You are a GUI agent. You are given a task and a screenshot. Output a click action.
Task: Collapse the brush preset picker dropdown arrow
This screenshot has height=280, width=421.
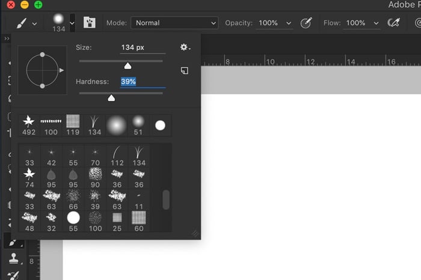pos(72,23)
